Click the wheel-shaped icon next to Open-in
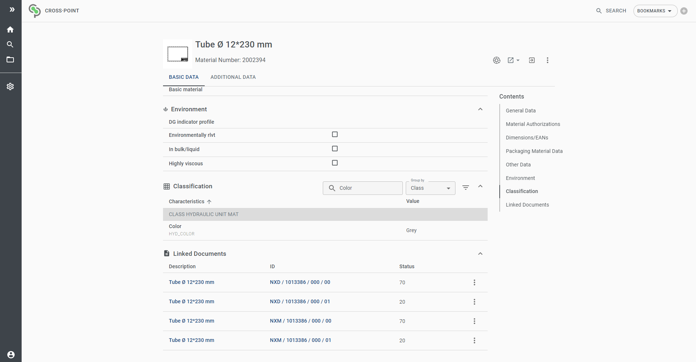This screenshot has width=696, height=362. 497,60
